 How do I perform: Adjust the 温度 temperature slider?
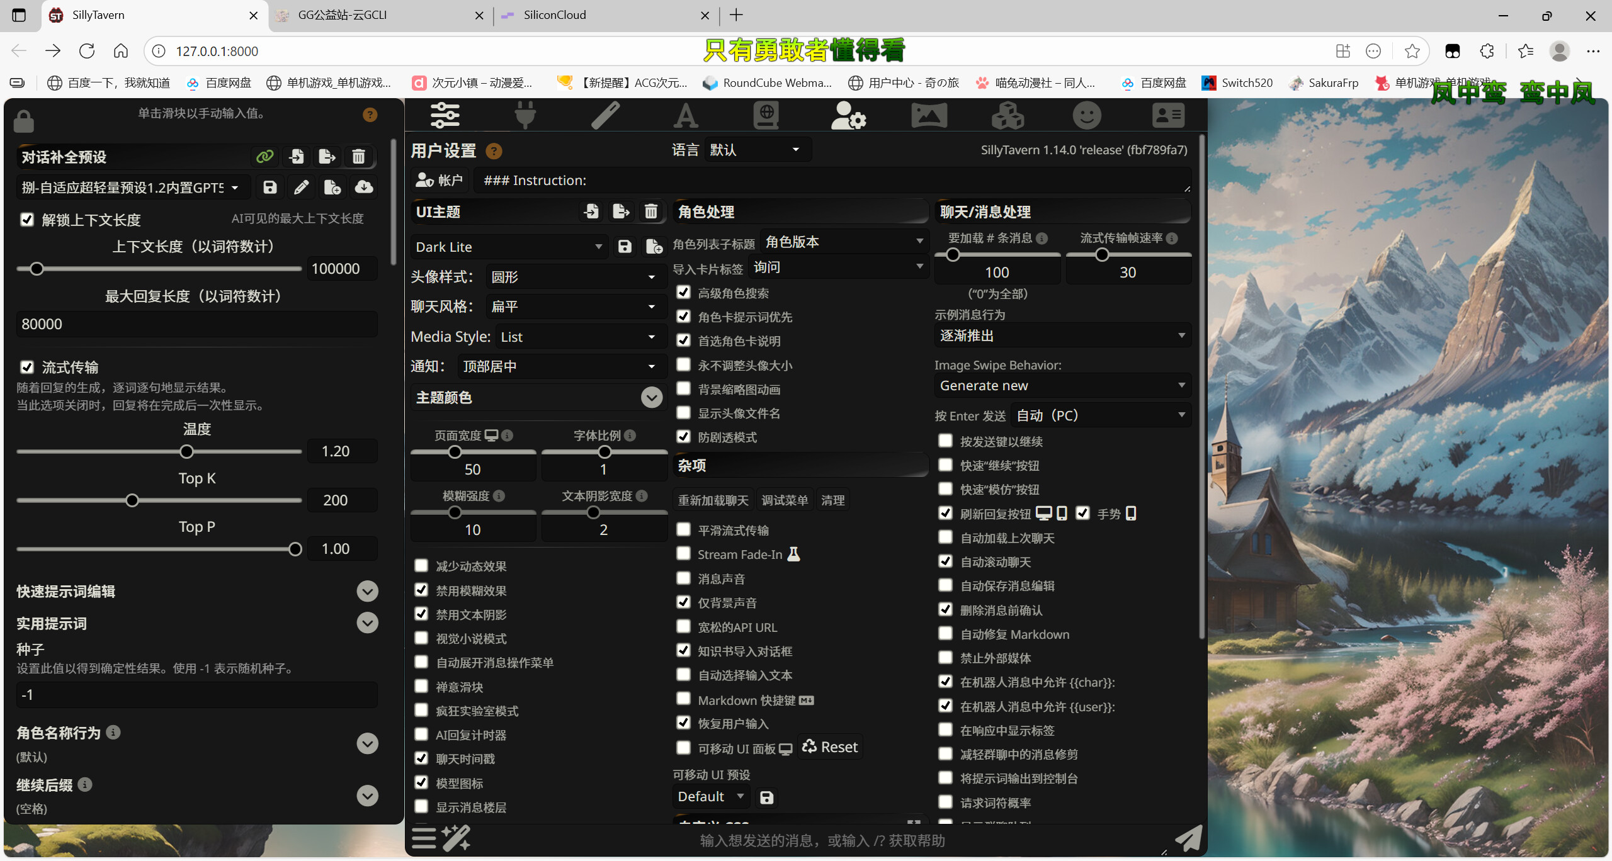[159, 451]
